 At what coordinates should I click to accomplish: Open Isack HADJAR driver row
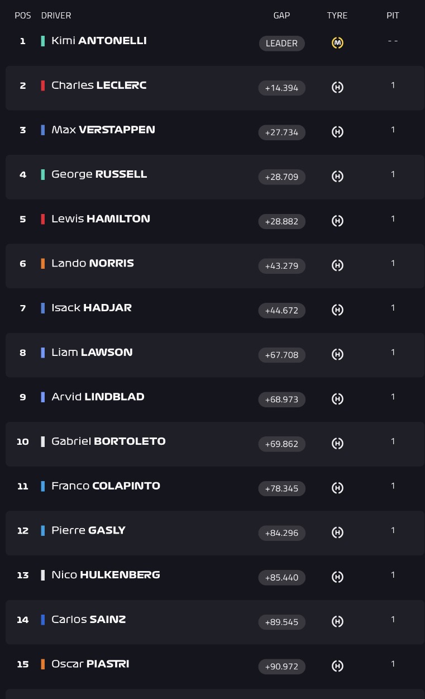(x=215, y=310)
